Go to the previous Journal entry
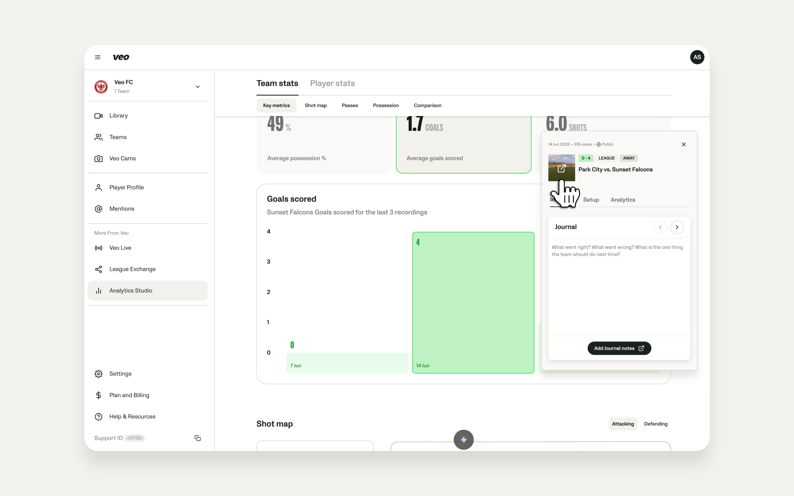The height and width of the screenshot is (496, 794). (x=660, y=227)
